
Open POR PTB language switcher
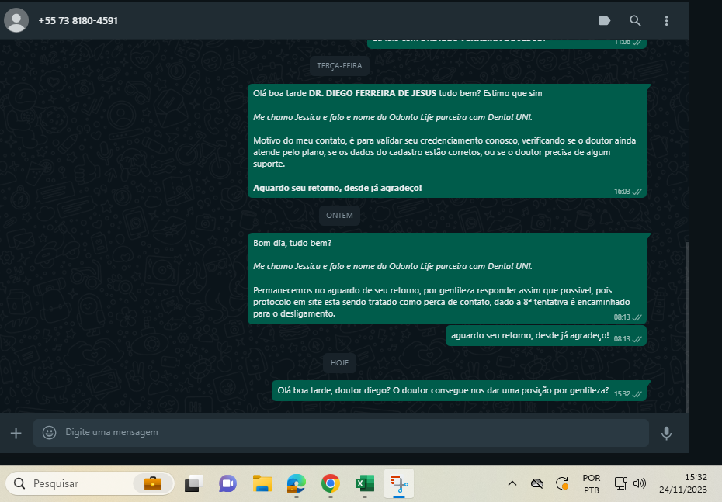click(x=592, y=484)
